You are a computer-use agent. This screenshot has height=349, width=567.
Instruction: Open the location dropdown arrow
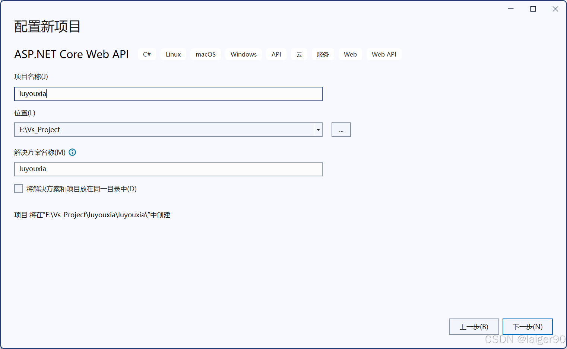point(318,130)
